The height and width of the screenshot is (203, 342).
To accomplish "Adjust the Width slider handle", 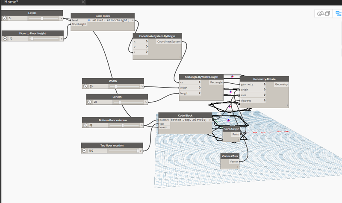I will coord(115,86).
